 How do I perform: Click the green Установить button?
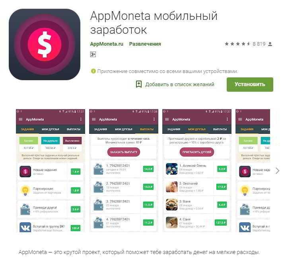point(250,85)
